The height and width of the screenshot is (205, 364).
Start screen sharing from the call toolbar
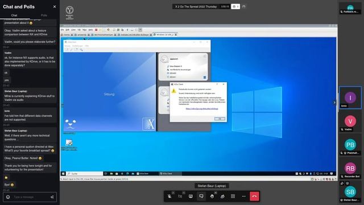(191, 196)
